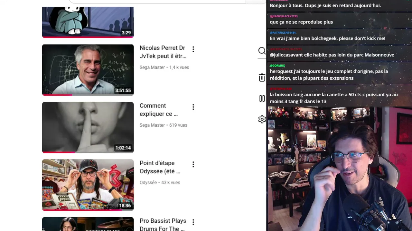Click chat username @GORMUX
Viewport: 412px width, 231px height.
(277, 65)
